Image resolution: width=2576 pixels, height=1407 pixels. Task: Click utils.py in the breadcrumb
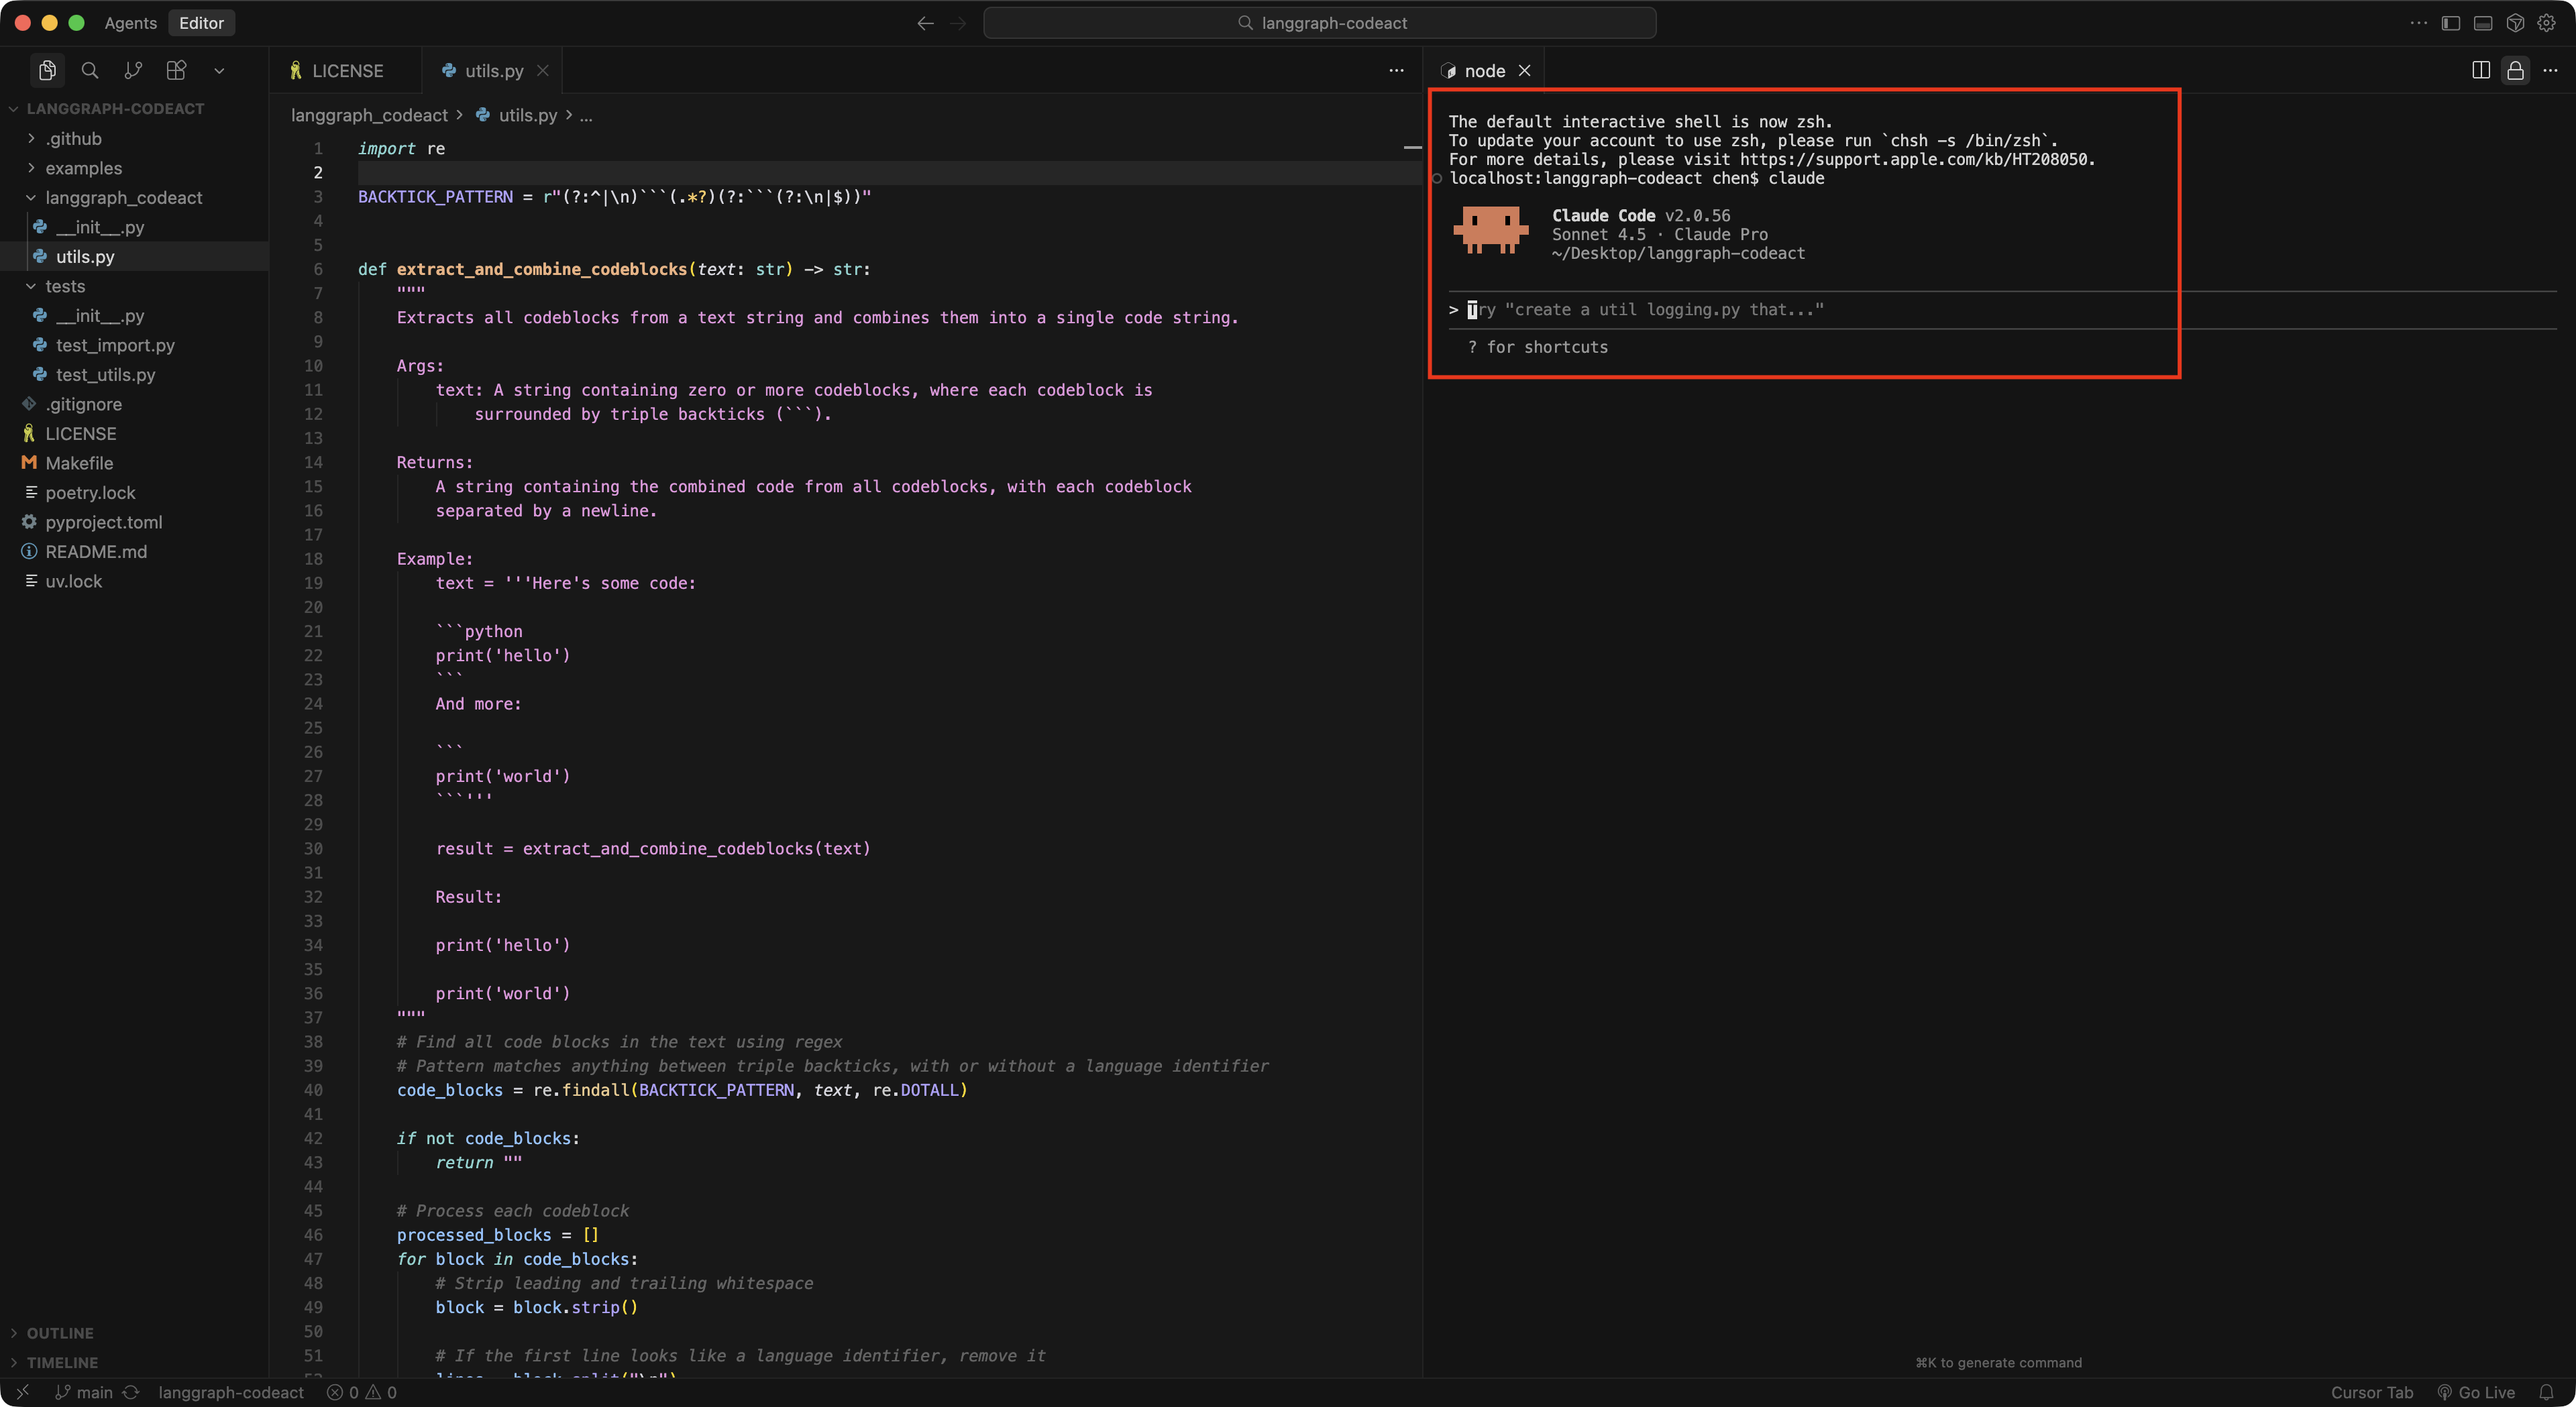pyautogui.click(x=527, y=115)
